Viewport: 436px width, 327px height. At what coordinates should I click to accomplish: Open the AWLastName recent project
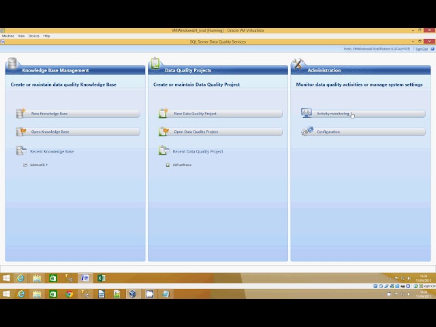tap(182, 165)
